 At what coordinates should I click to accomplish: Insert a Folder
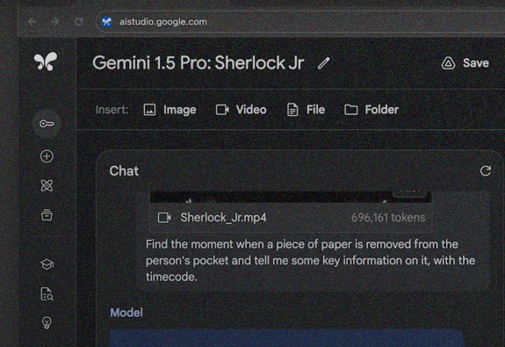coord(372,110)
